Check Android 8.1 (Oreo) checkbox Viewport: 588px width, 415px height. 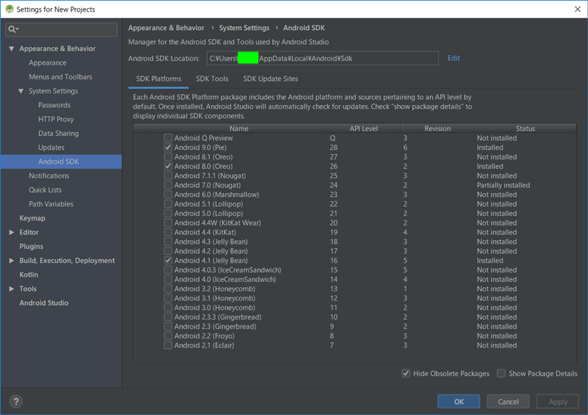[168, 156]
